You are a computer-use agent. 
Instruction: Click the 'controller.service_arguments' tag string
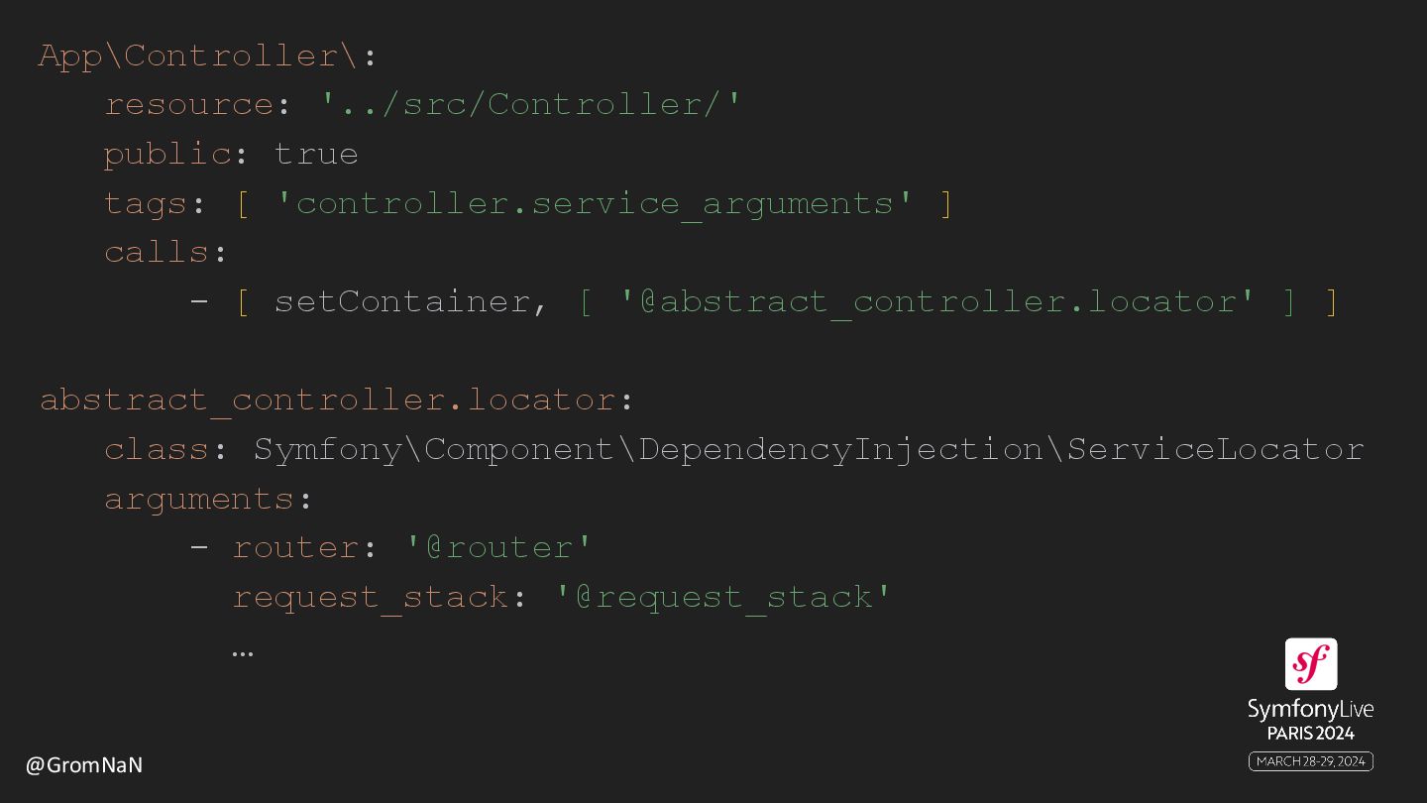point(595,203)
